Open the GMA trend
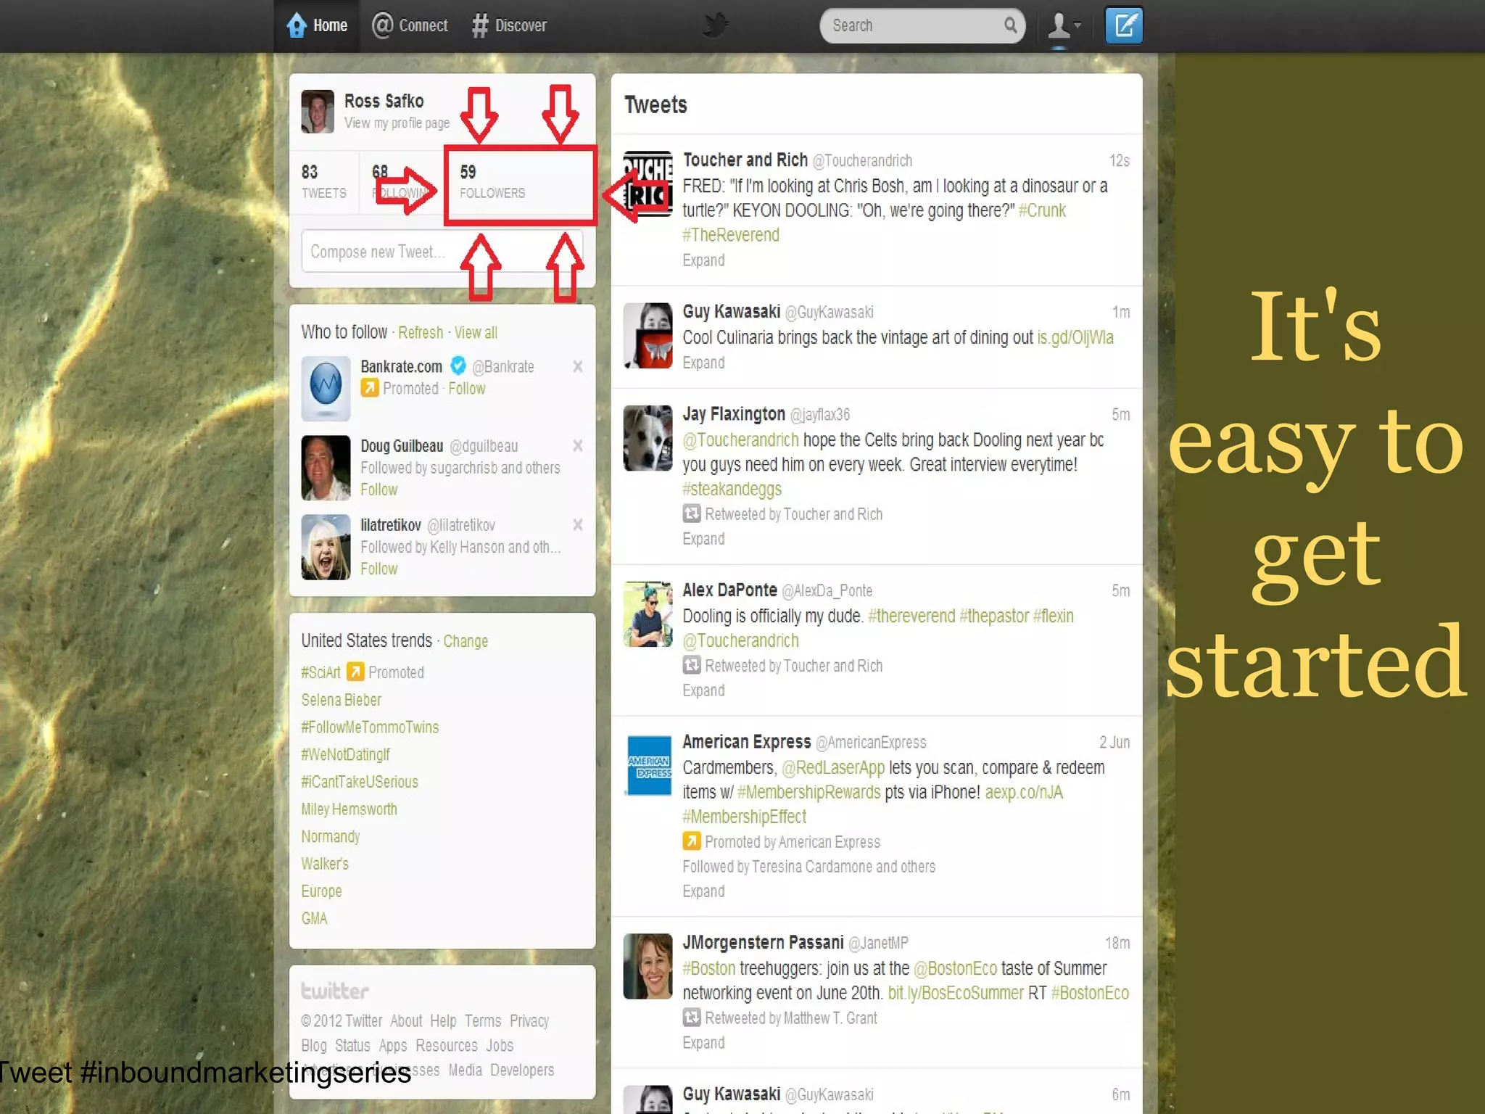1485x1114 pixels. pos(314,919)
